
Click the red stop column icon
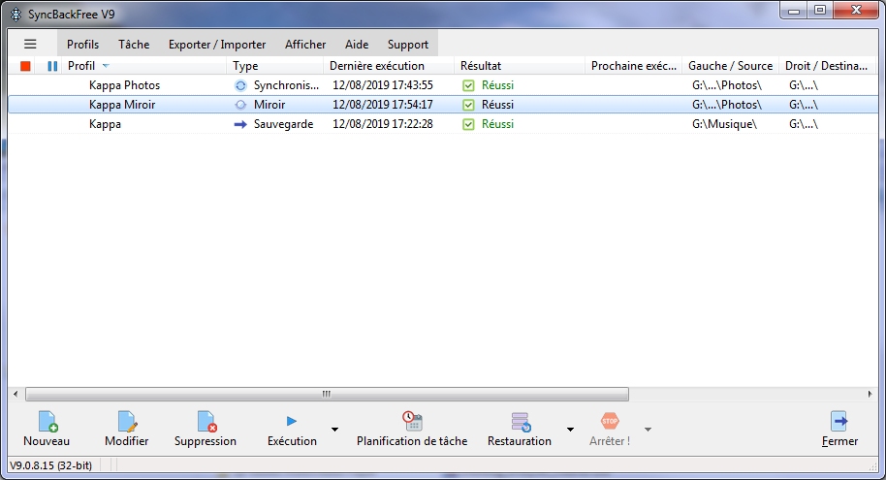coord(25,66)
